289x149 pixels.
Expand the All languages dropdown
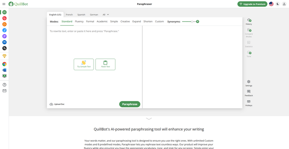click(x=106, y=15)
